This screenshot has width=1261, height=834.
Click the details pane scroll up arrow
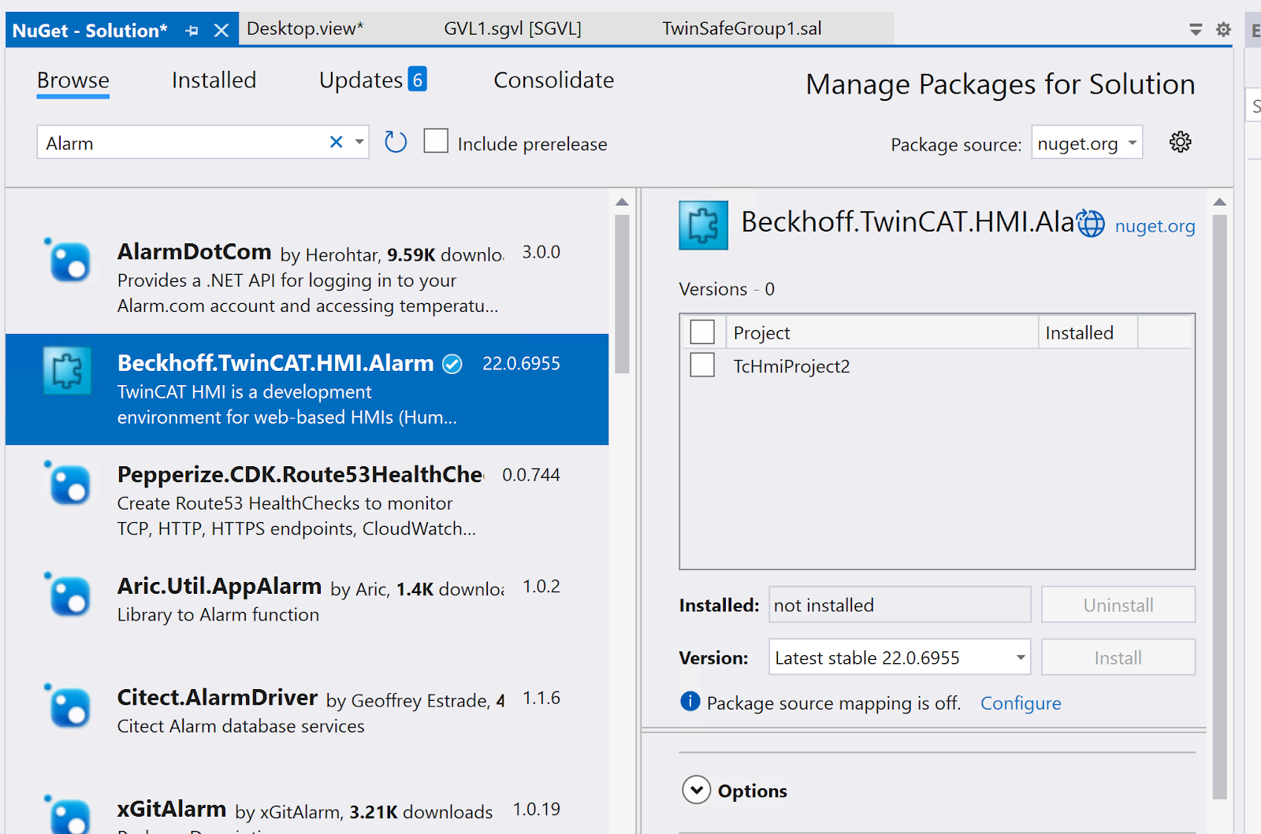click(1219, 202)
